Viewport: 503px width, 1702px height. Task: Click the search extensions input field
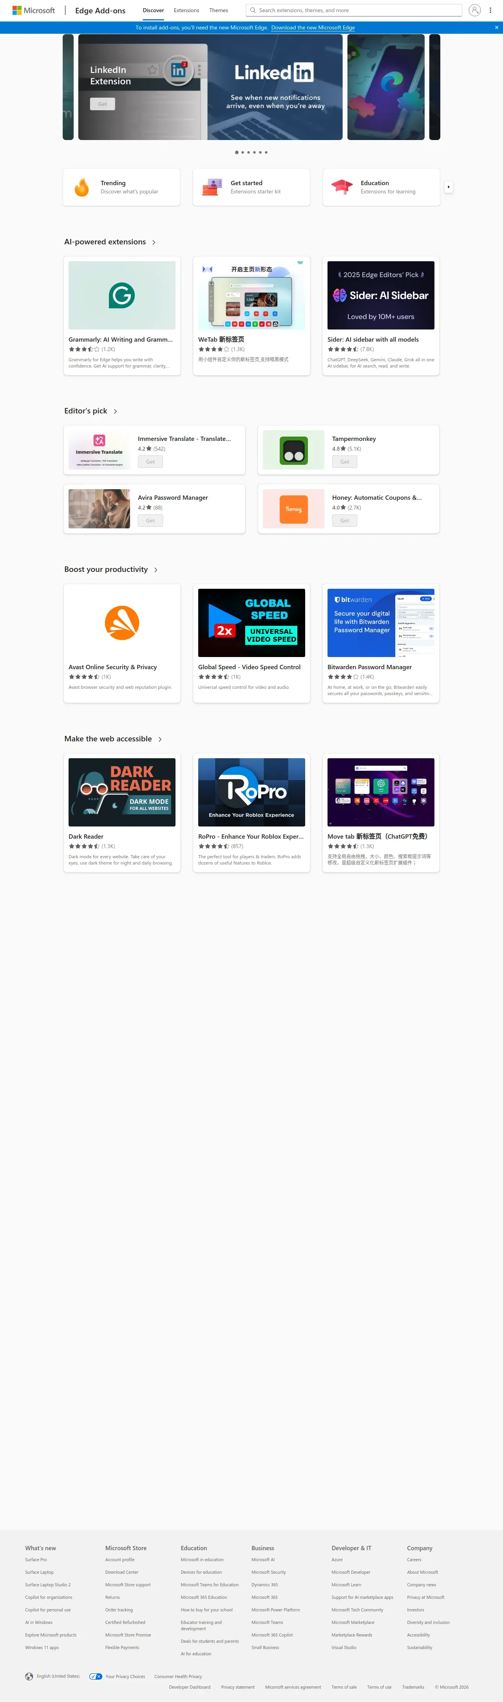pyautogui.click(x=354, y=11)
